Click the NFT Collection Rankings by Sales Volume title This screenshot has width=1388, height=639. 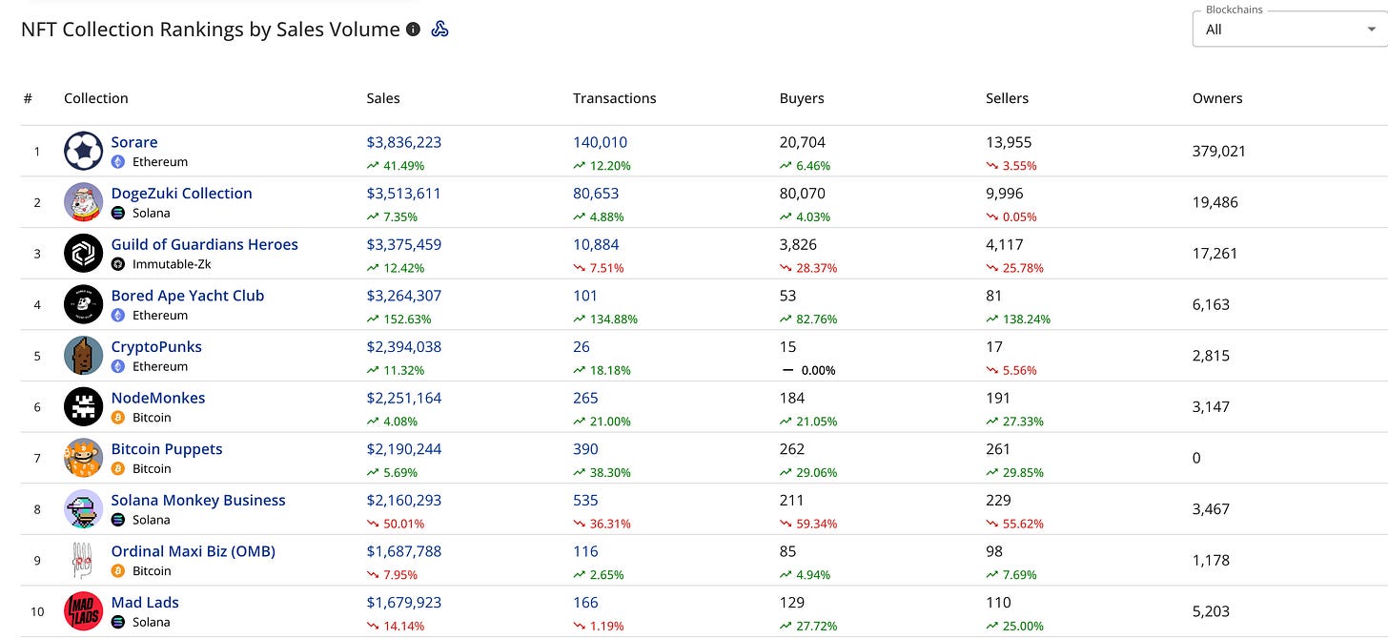pos(211,30)
